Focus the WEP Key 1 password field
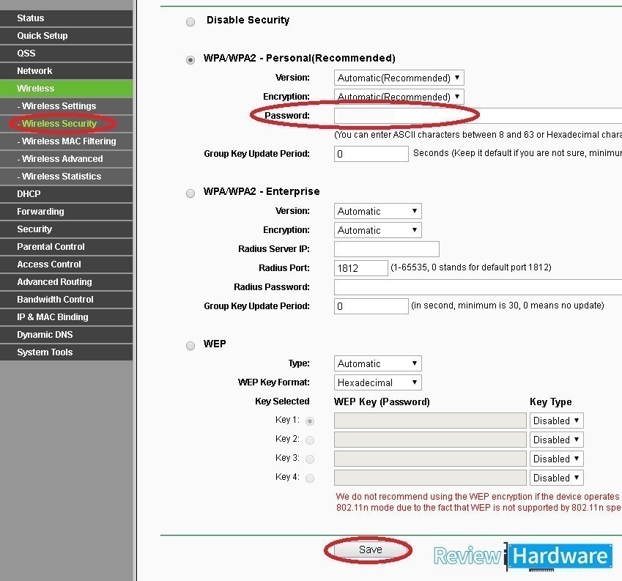The height and width of the screenshot is (581, 622). coord(430,421)
